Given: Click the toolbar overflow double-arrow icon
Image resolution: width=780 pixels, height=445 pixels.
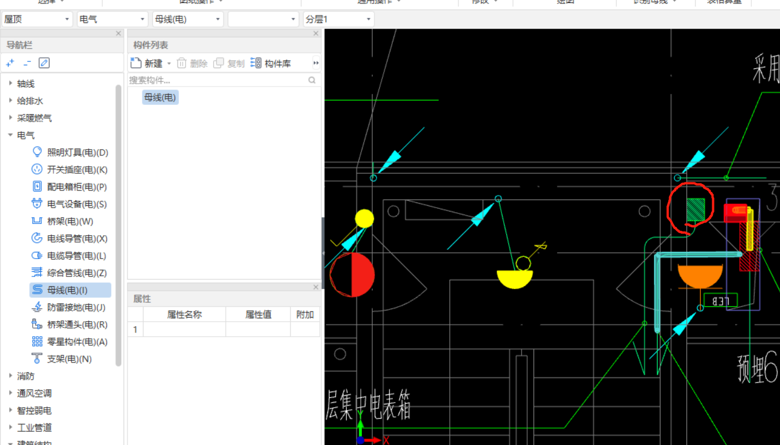Looking at the screenshot, I should [x=316, y=63].
